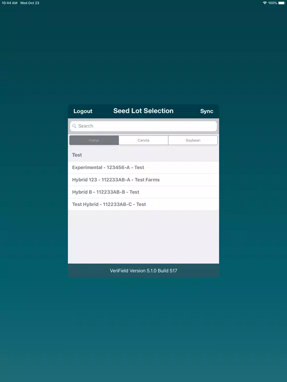Image resolution: width=287 pixels, height=382 pixels.
Task: Click the Wi-Fi status icon
Action: pos(265,3)
